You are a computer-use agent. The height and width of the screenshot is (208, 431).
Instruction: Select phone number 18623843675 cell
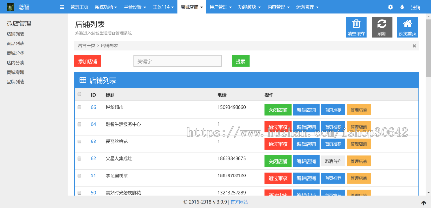(x=232, y=158)
